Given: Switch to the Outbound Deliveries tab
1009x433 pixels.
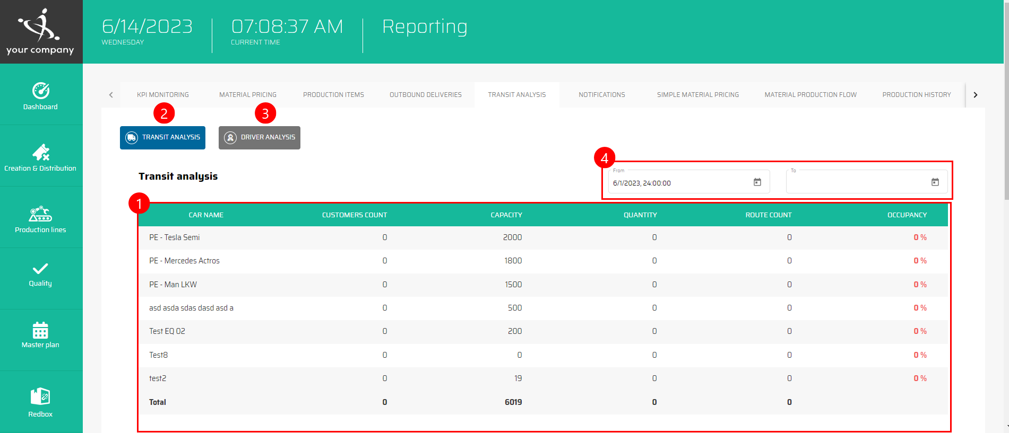Looking at the screenshot, I should pos(425,95).
